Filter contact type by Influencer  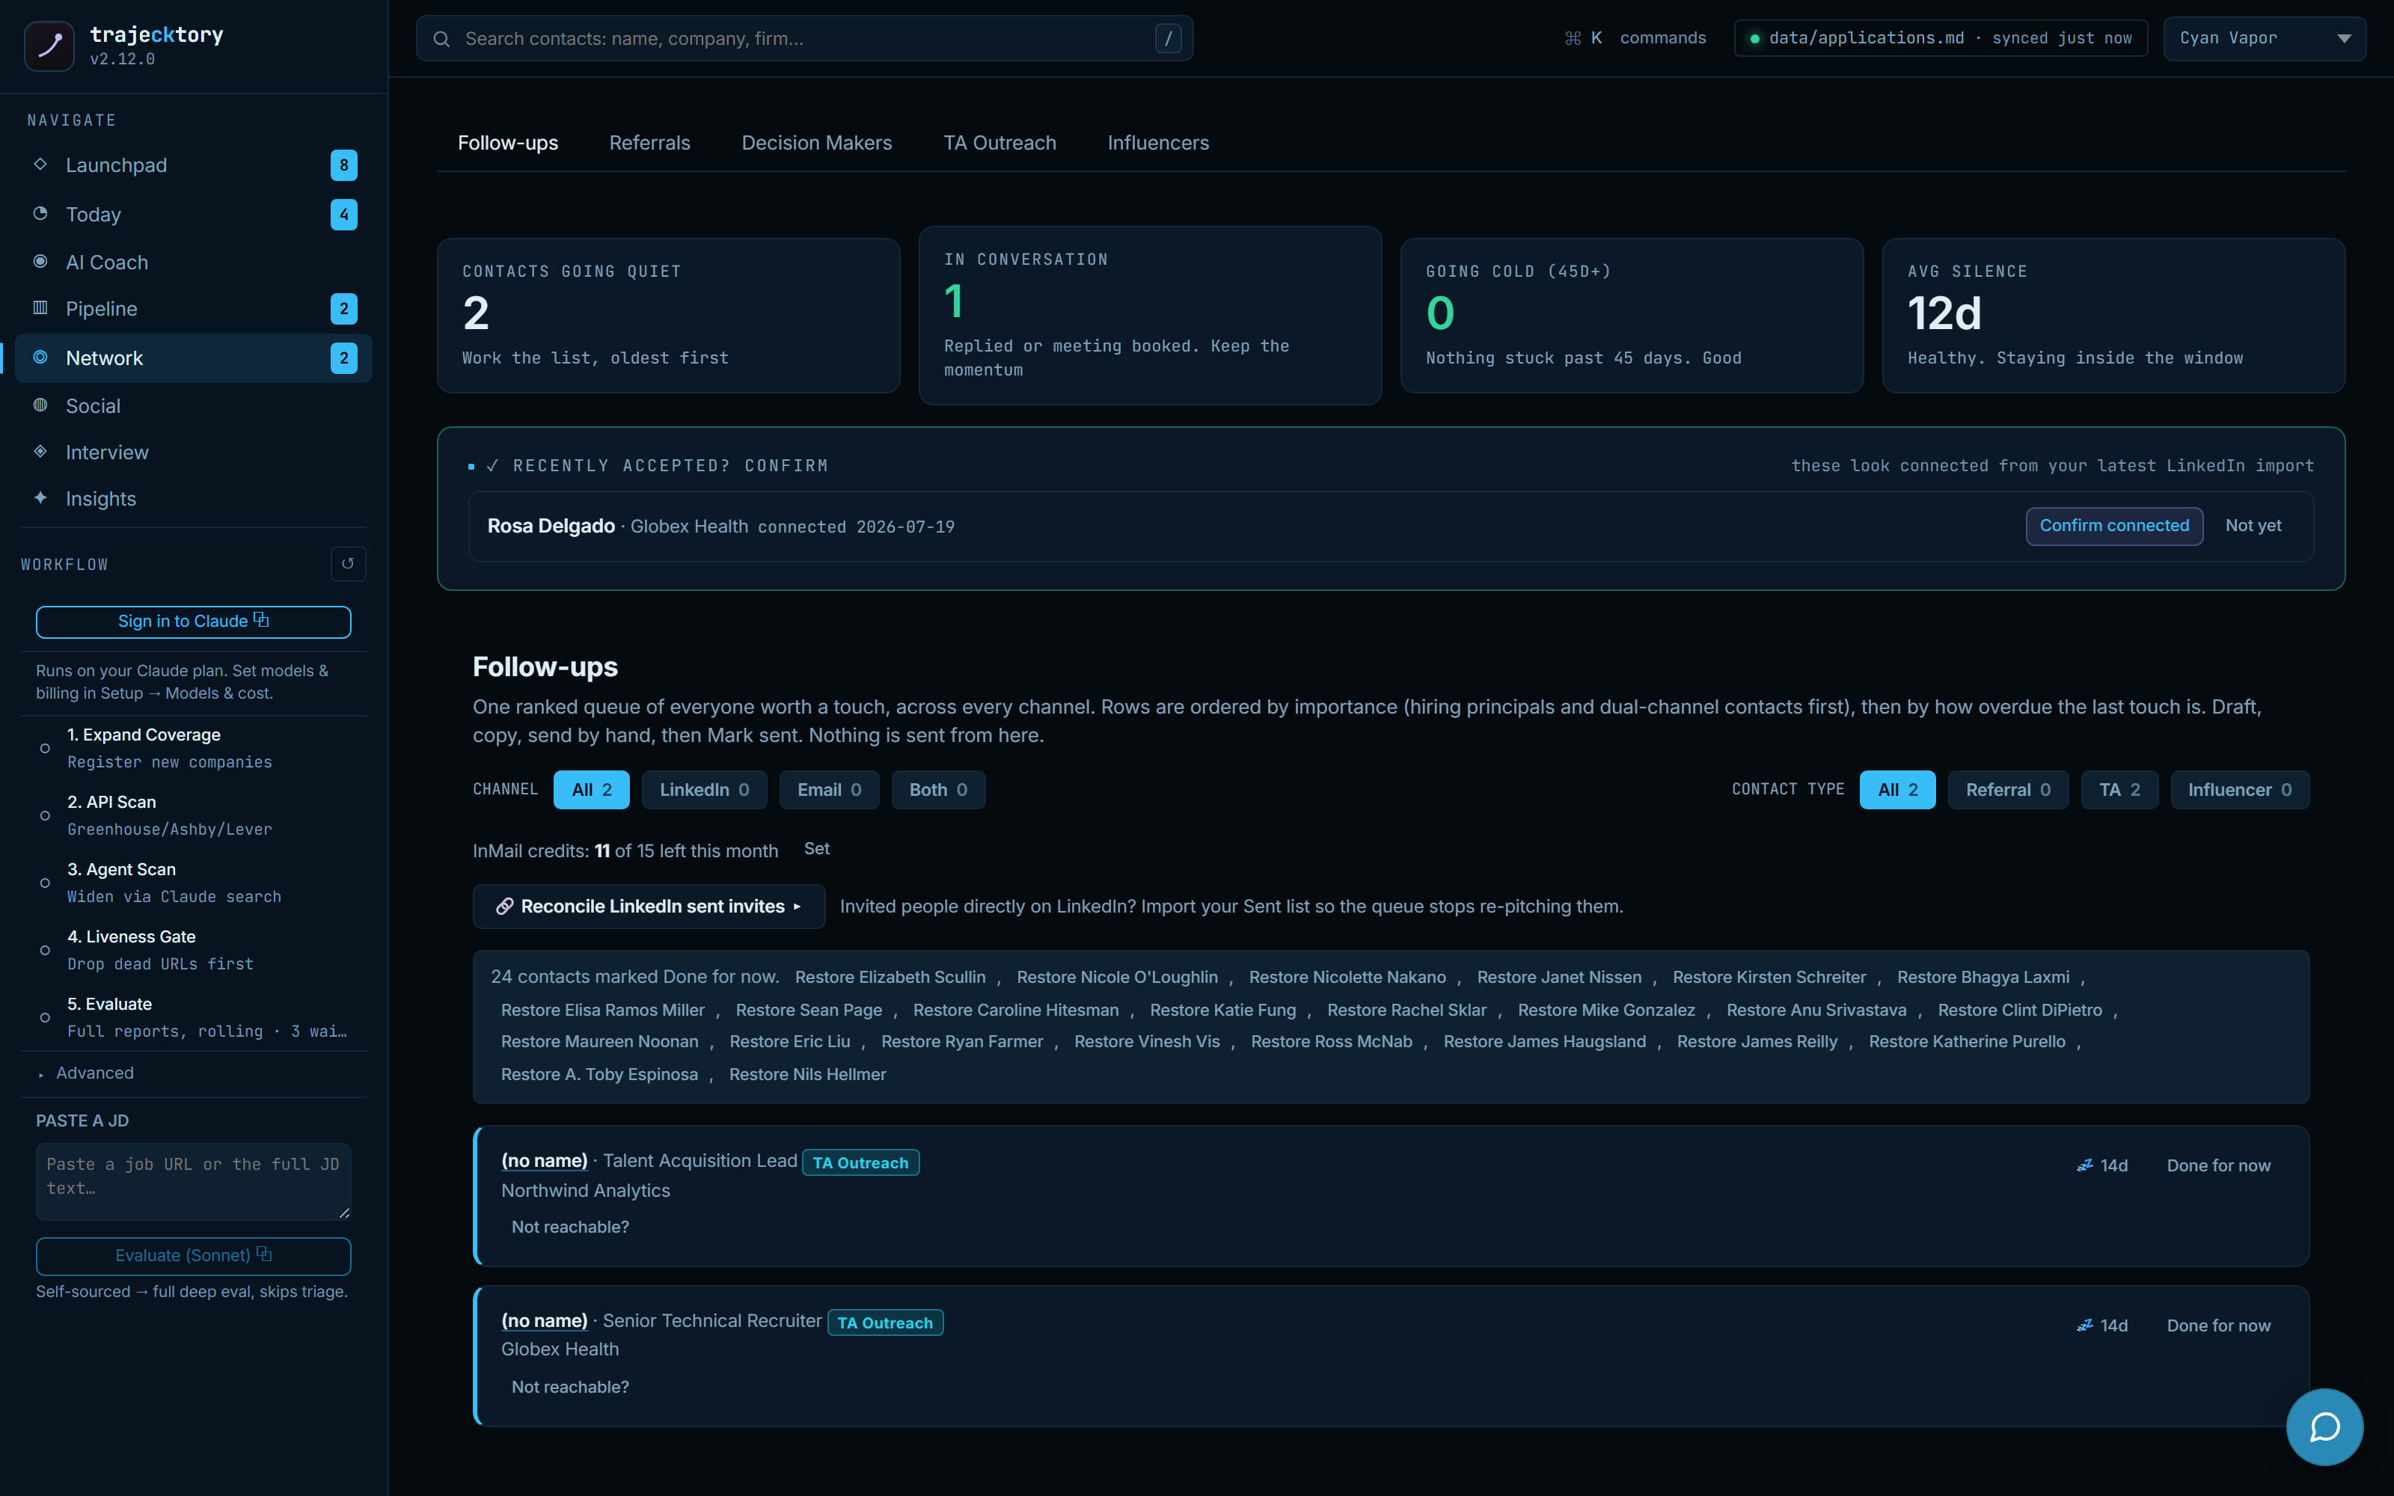click(x=2240, y=790)
